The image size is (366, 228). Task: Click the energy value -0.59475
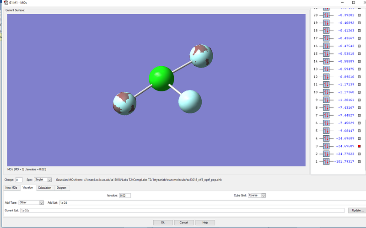tap(346, 69)
